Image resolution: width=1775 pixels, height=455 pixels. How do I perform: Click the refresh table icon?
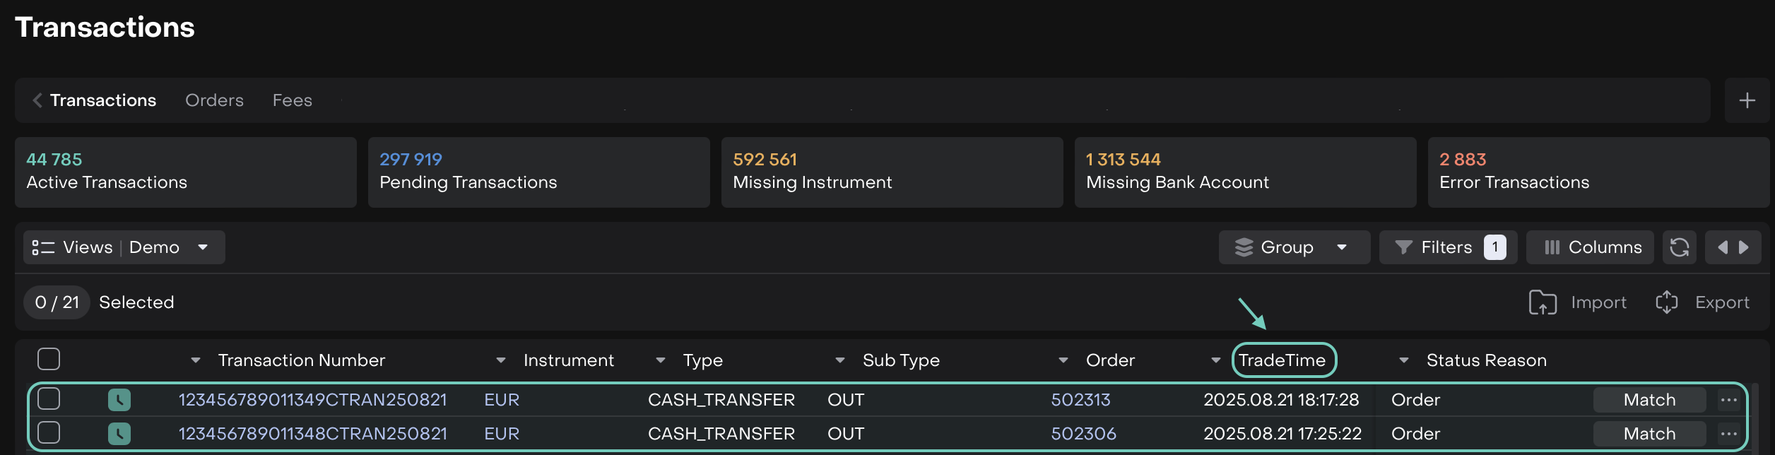pyautogui.click(x=1679, y=247)
